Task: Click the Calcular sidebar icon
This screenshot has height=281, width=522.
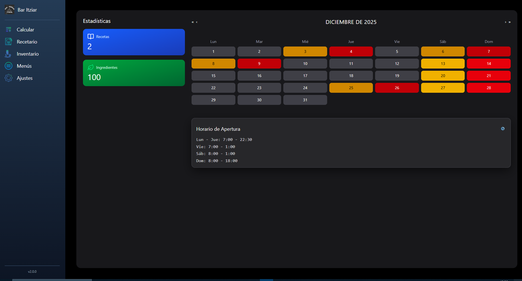Action: pos(9,29)
